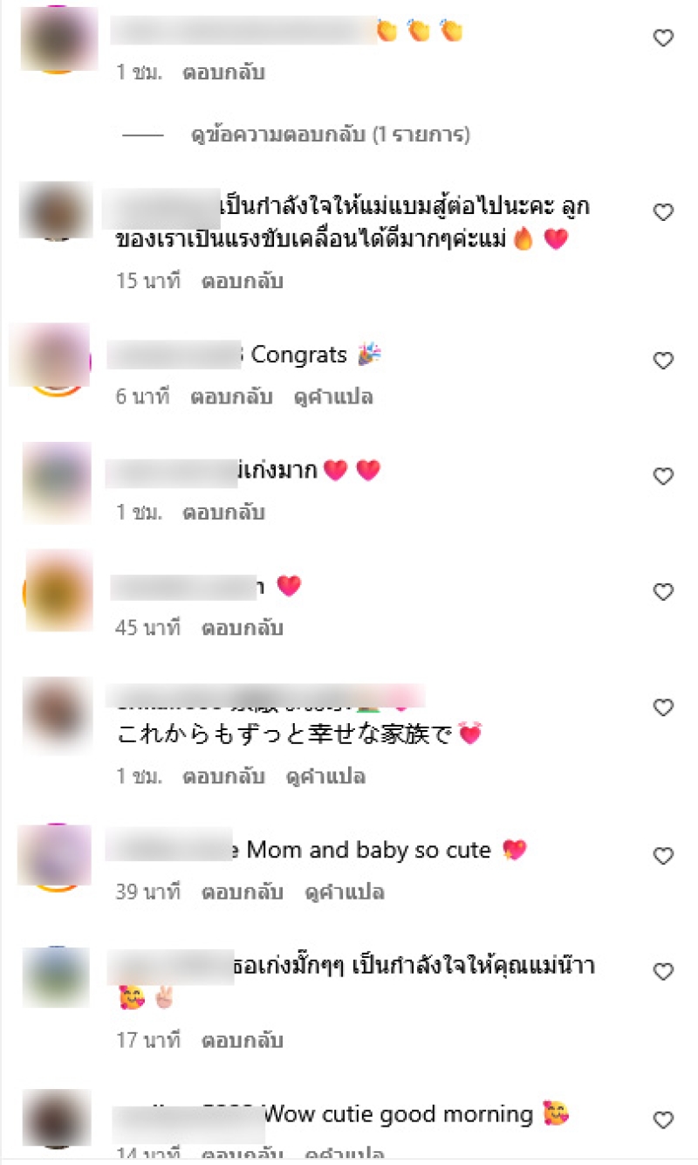Expand ดูข้อความตอบกลับ (1 รายการ) replies

pyautogui.click(x=331, y=135)
